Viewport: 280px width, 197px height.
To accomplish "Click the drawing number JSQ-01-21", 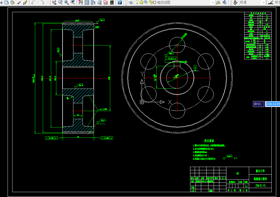I will [x=261, y=186].
